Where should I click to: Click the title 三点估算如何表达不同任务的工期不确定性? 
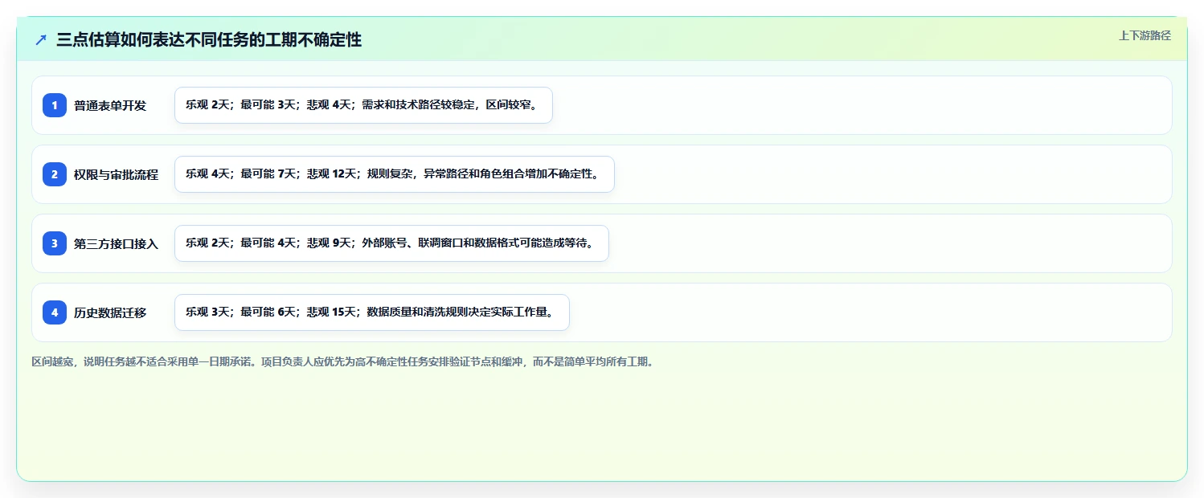point(209,40)
